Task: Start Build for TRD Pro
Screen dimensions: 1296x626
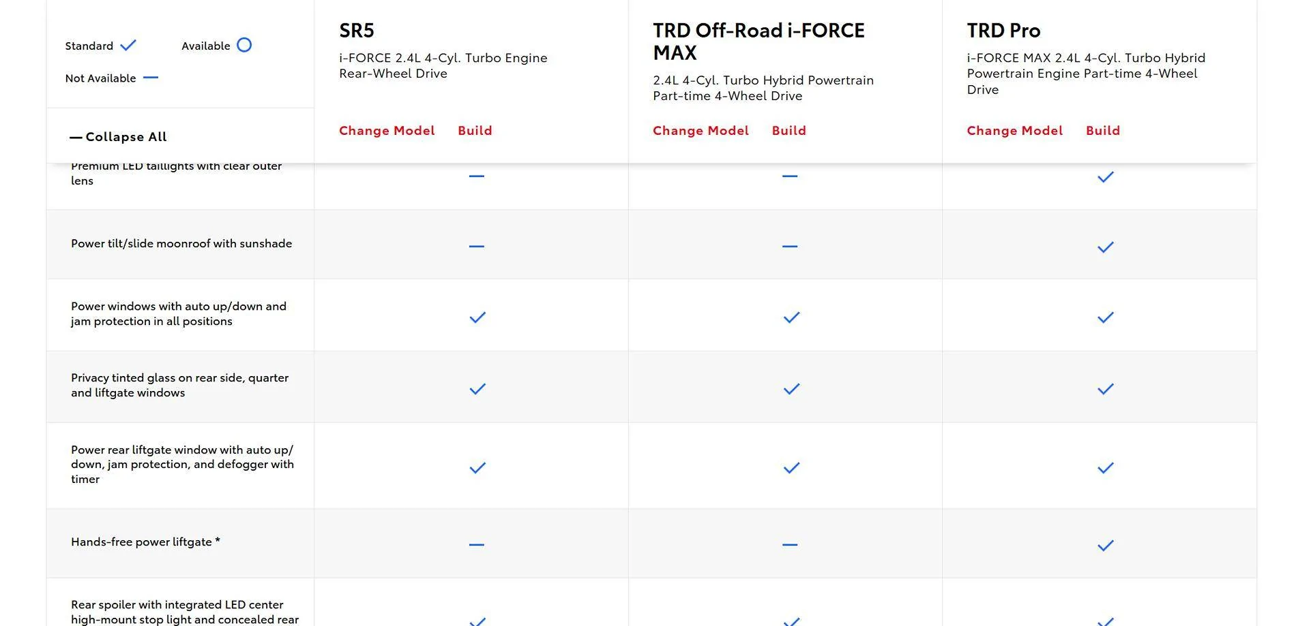Action: (x=1102, y=131)
